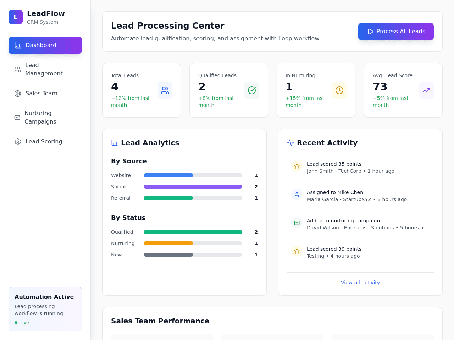The width and height of the screenshot is (454, 340).
Task: Click the Social source progress bar
Action: pyautogui.click(x=193, y=187)
